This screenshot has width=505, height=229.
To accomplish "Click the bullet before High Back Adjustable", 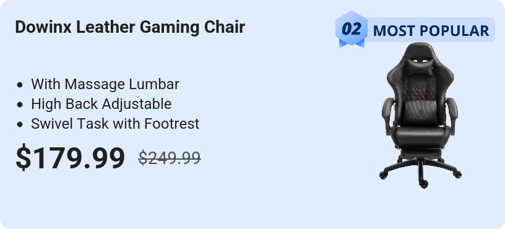I will (x=20, y=105).
